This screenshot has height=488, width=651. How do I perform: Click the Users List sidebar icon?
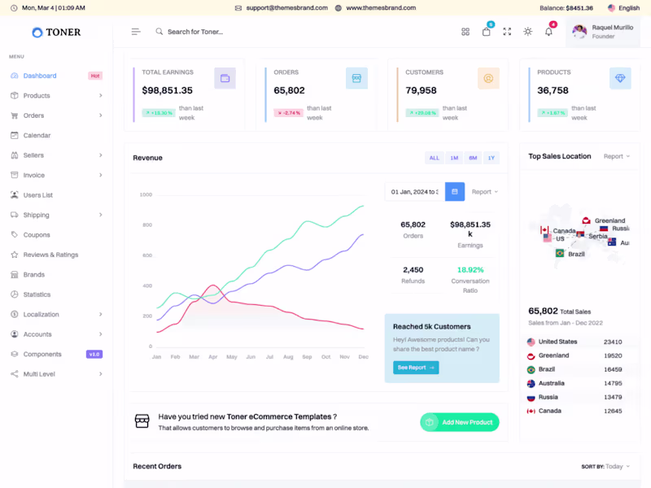point(15,195)
